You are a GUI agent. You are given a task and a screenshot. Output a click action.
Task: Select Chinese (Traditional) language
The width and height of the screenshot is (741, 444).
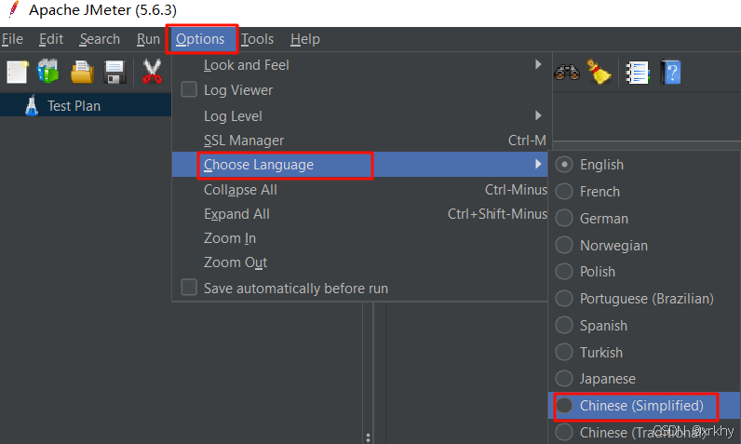(644, 432)
